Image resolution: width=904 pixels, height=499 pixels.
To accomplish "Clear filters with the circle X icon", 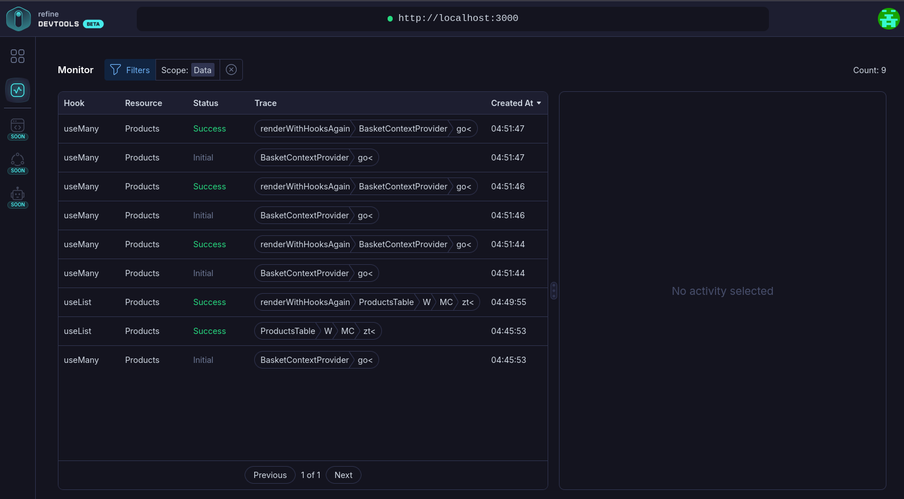I will tap(231, 70).
